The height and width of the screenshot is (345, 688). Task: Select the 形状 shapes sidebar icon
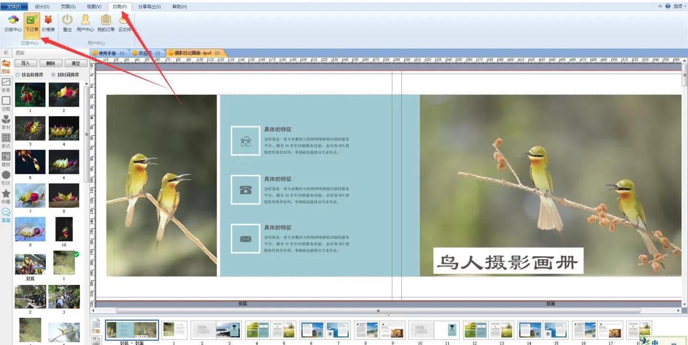6,178
